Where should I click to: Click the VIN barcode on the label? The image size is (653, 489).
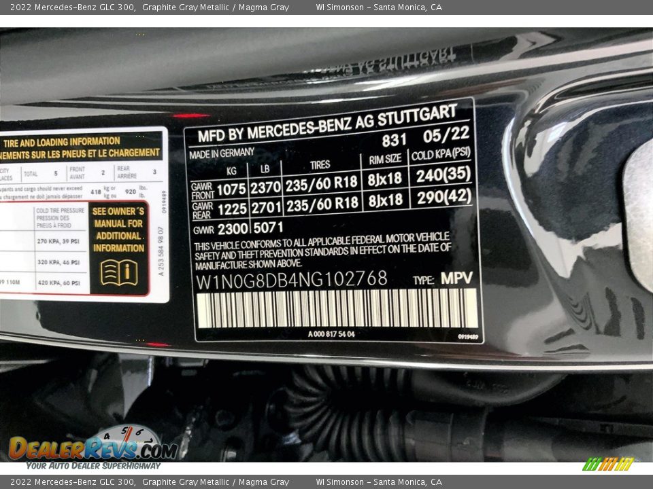pyautogui.click(x=337, y=308)
